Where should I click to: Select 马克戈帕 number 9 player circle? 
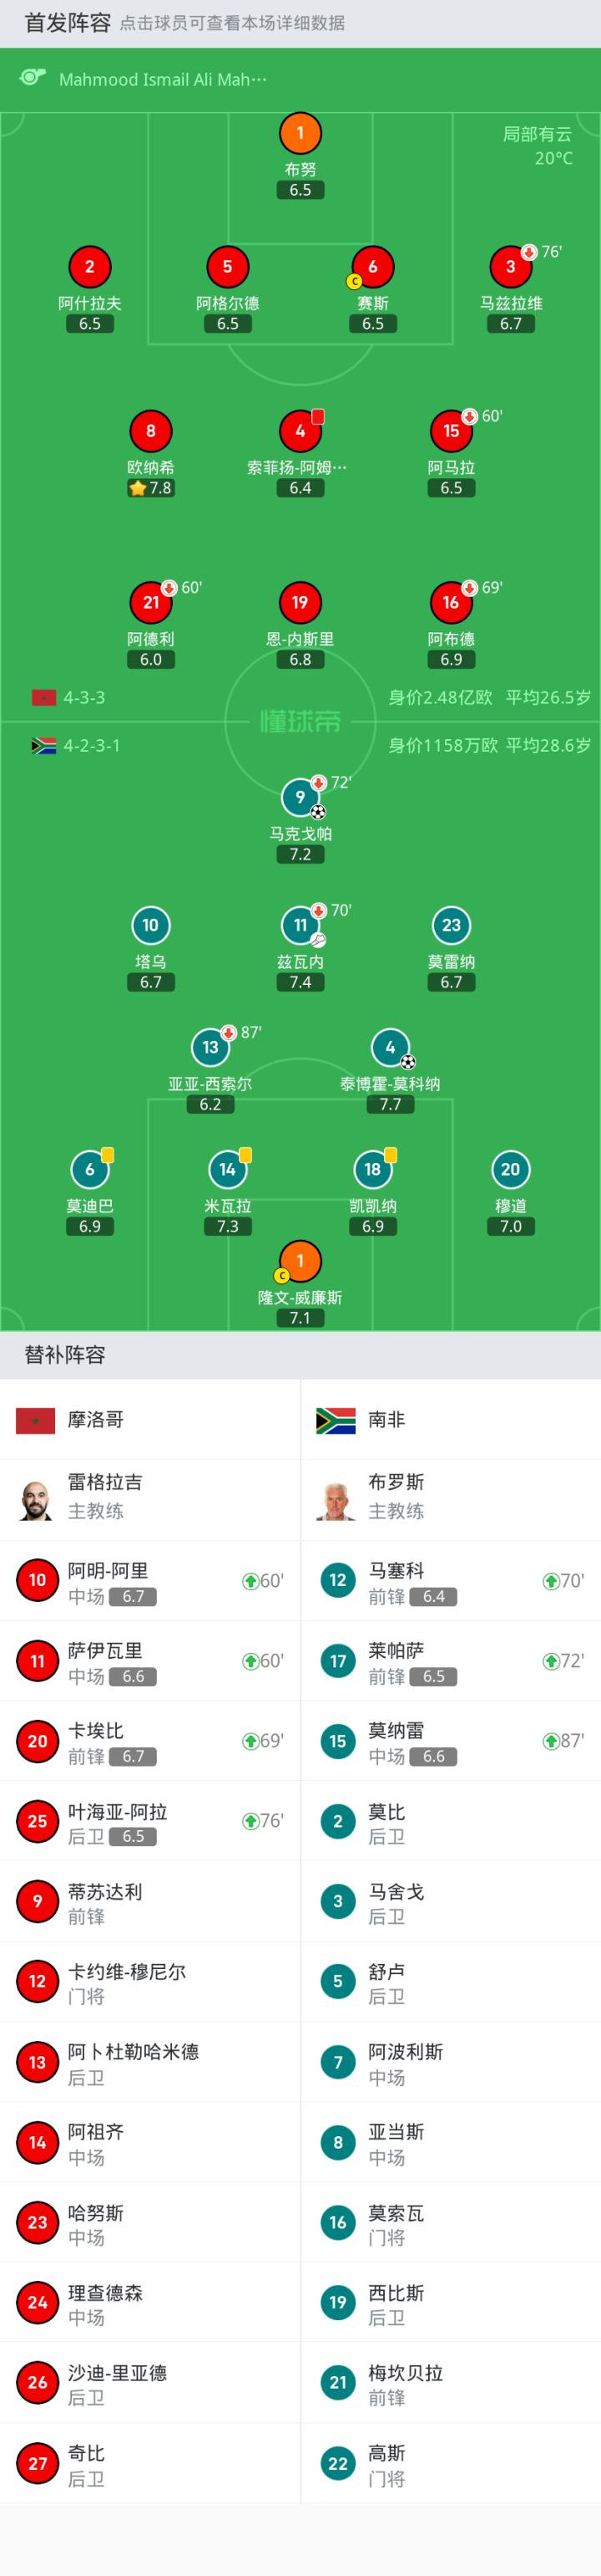tap(300, 797)
